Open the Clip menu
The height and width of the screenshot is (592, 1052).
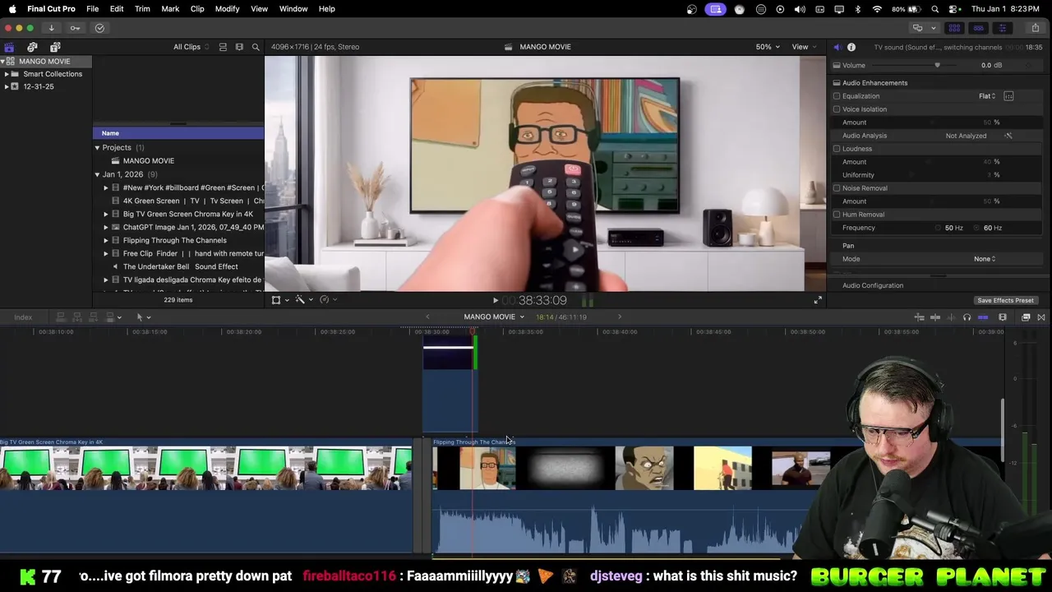tap(197, 9)
